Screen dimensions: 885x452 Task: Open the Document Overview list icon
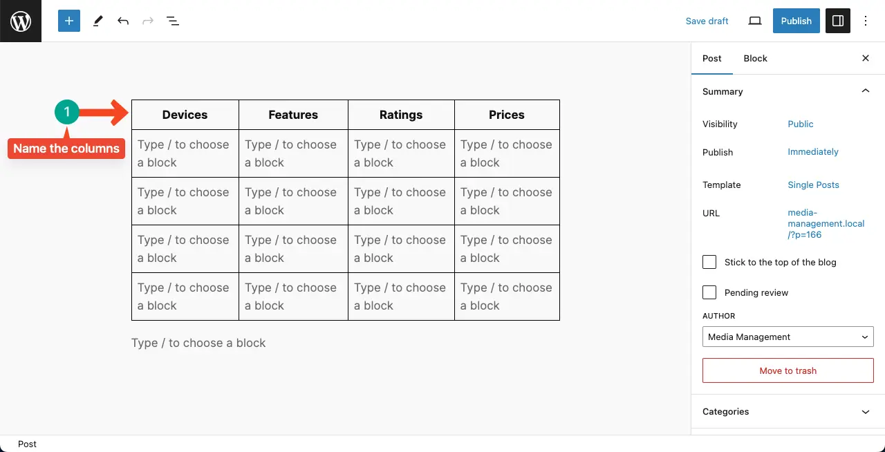click(173, 21)
